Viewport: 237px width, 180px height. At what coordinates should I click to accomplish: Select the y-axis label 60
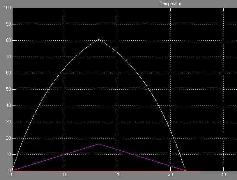pyautogui.click(x=7, y=73)
